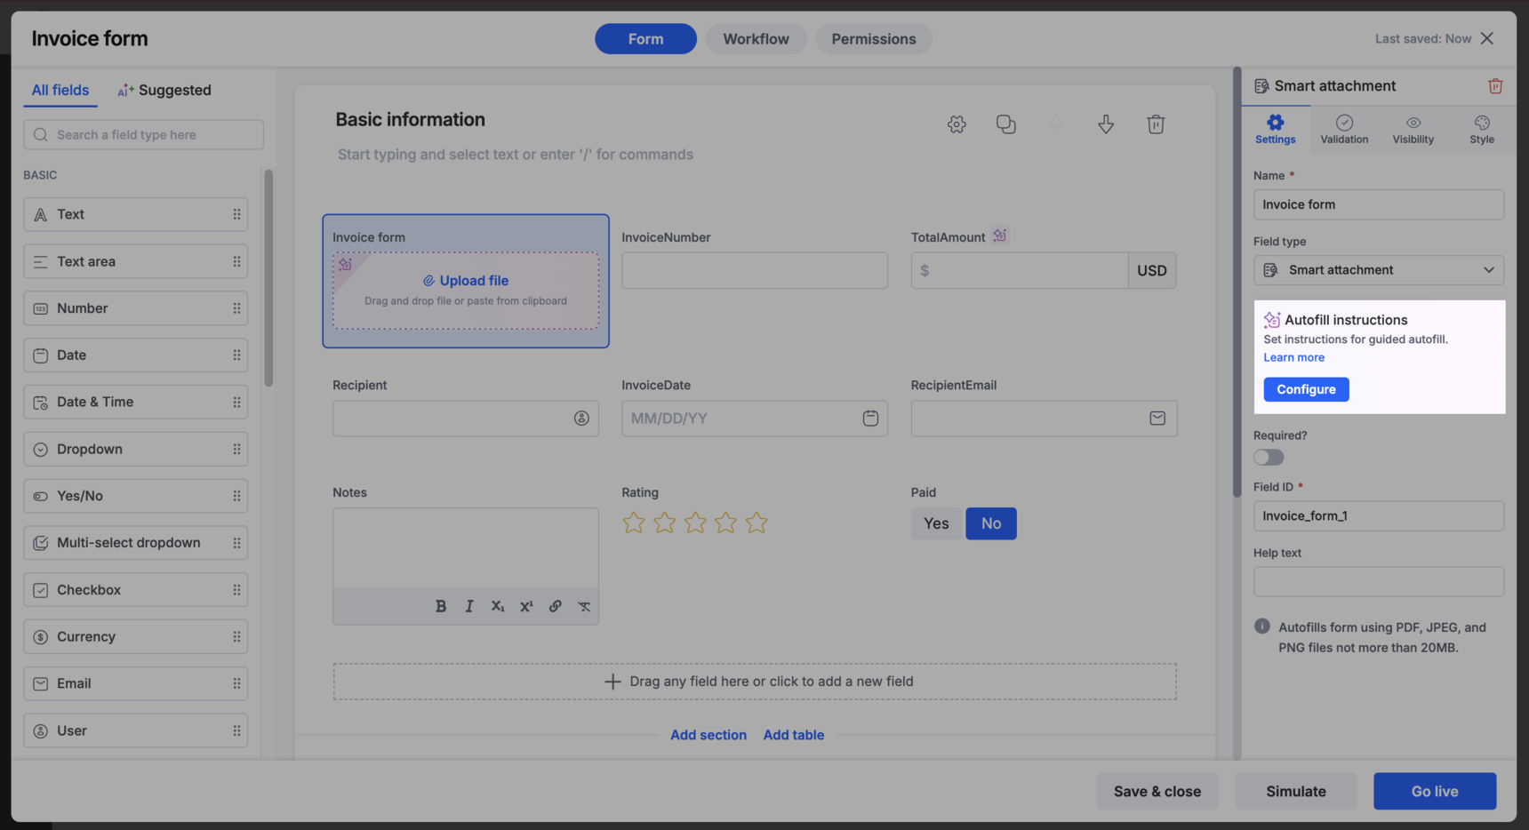Click Upload file in Invoice form field
1529x830 pixels.
[466, 280]
